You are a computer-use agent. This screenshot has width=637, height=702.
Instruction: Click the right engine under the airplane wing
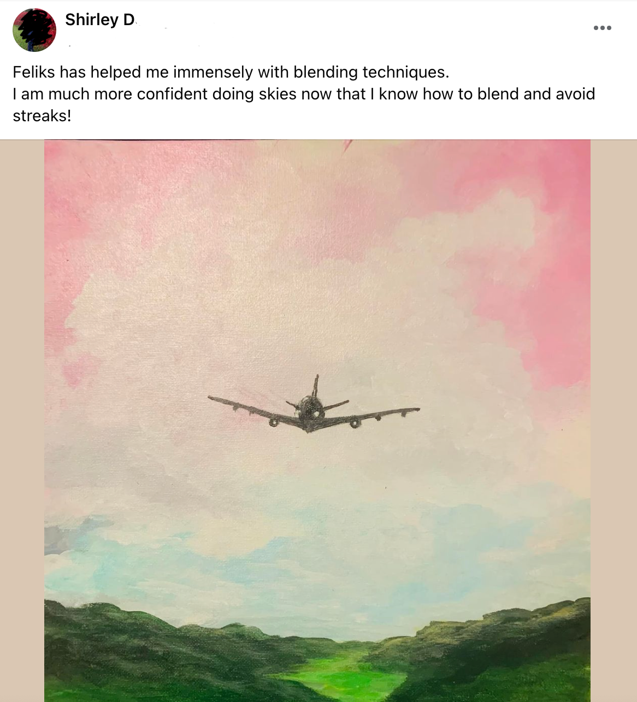point(355,422)
